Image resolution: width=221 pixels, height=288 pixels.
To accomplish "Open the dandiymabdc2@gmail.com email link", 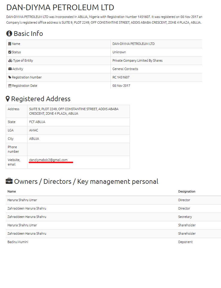I will click(x=48, y=160).
